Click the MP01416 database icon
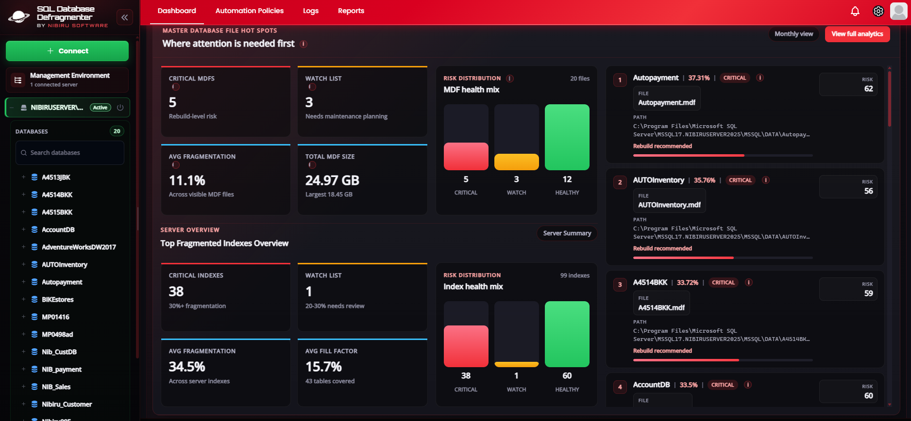Image resolution: width=911 pixels, height=421 pixels. (34, 317)
